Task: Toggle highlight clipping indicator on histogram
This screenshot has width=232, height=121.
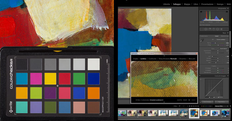Action: (x=227, y=12)
